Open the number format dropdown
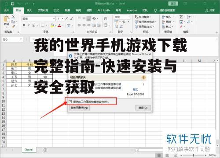Viewport: 220px width, 158px height. point(129,17)
